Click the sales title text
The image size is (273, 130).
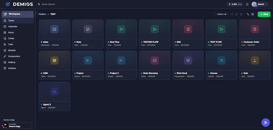pos(46,42)
